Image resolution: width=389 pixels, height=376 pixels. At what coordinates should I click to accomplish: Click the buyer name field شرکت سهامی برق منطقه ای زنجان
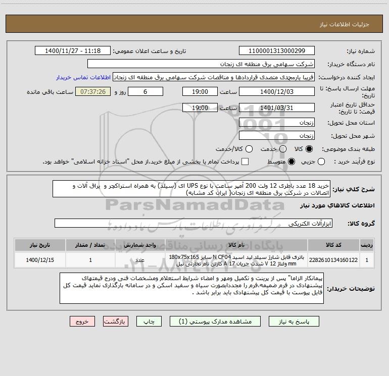pos(201,64)
